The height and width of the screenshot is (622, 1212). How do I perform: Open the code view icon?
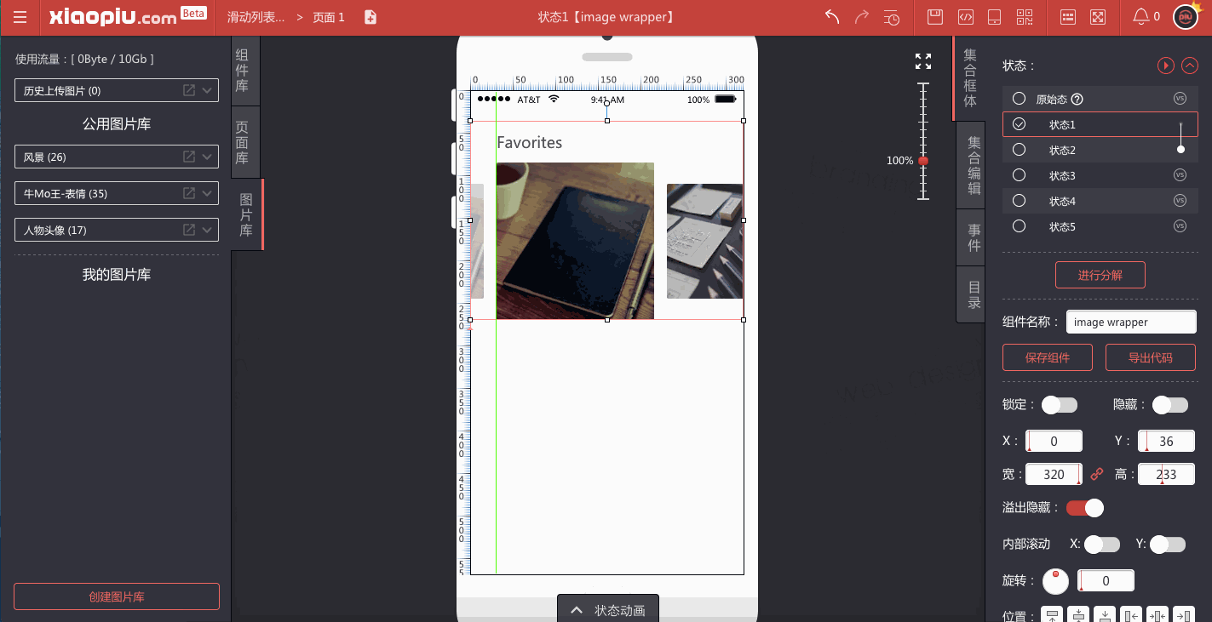tap(965, 17)
